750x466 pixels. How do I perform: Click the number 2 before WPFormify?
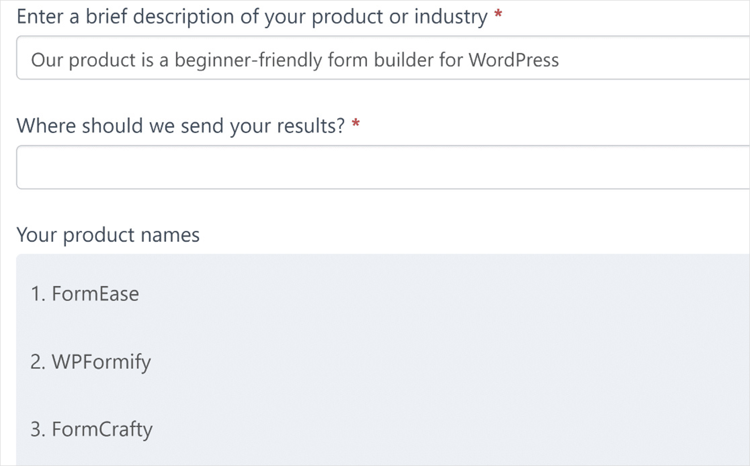(39, 362)
